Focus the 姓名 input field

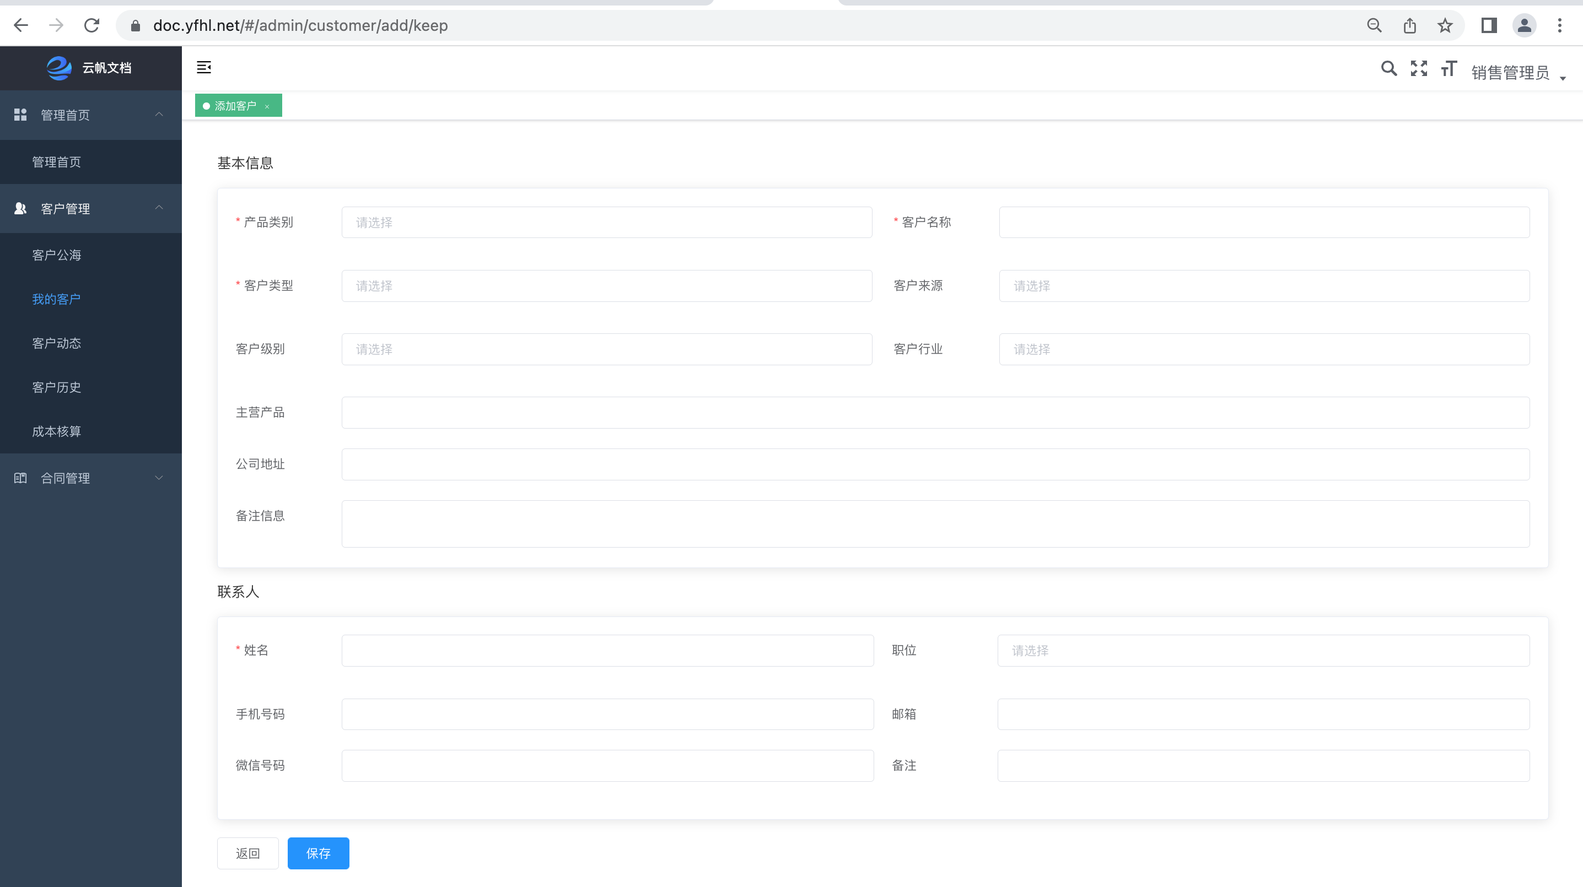[x=607, y=651]
